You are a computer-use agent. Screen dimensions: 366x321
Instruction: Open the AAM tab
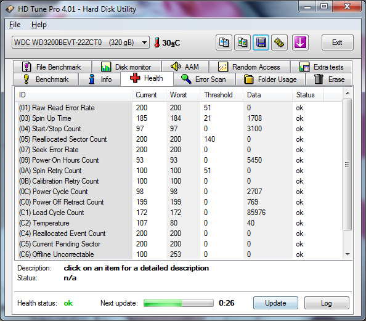click(x=185, y=67)
